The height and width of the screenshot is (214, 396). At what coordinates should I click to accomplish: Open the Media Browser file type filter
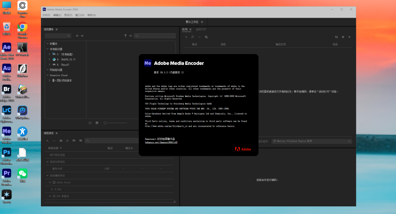tap(125, 36)
